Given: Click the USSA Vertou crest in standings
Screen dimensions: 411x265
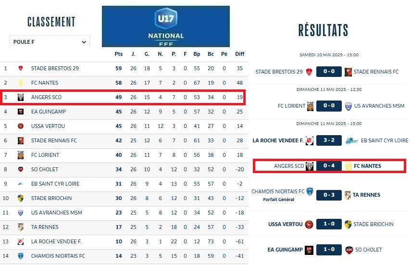Looking at the screenshot, I should pyautogui.click(x=21, y=126).
